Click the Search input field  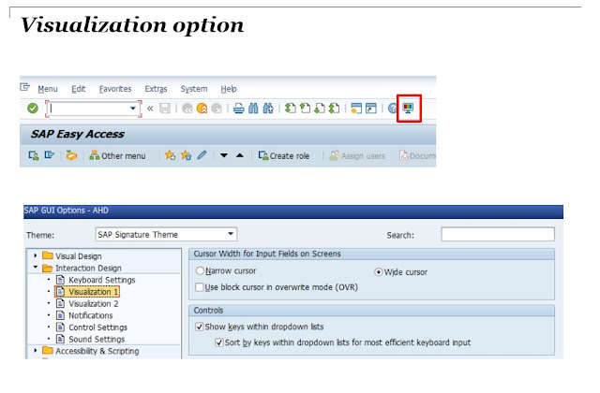(498, 234)
